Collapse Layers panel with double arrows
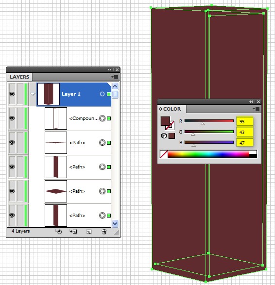The image size is (275, 285). pos(109,69)
